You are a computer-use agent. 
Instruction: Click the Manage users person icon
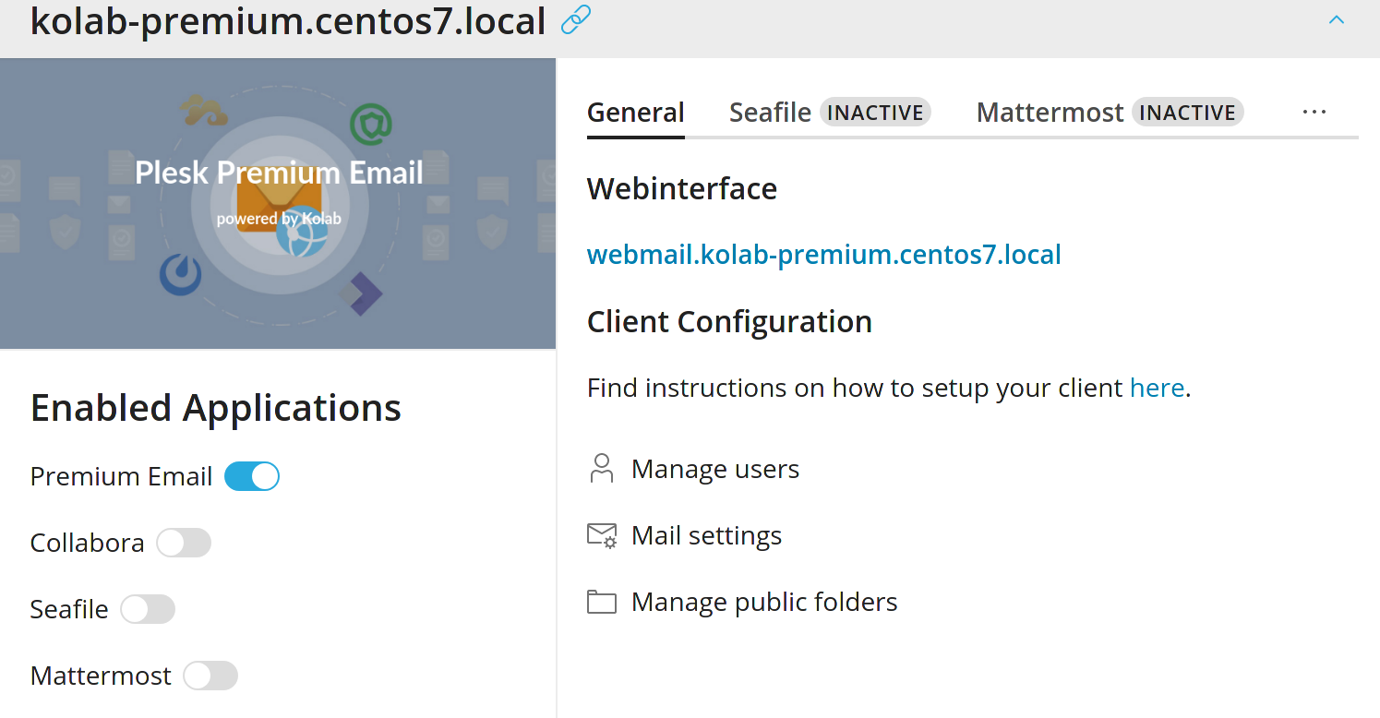[x=601, y=469]
